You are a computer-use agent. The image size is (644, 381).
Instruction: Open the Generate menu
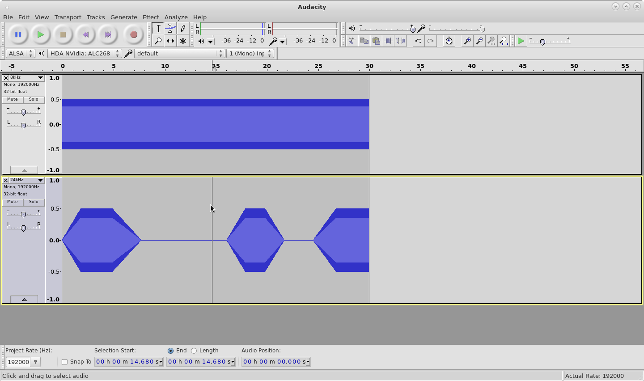pyautogui.click(x=123, y=17)
